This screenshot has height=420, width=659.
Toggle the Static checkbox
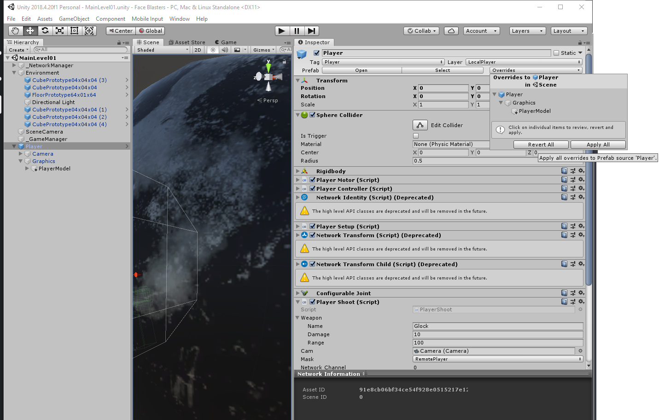pos(556,53)
